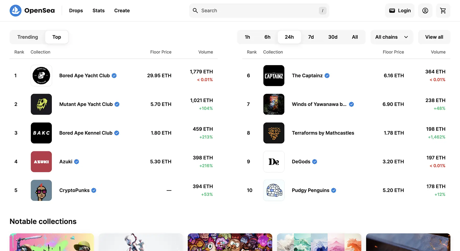Image resolution: width=460 pixels, height=251 pixels.
Task: Open the Mutant Ape Yacht Club name link
Action: point(86,104)
